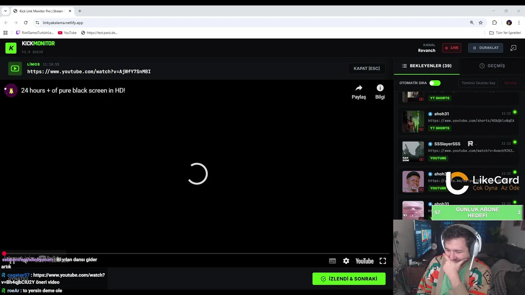Switch to the Bekleyenler (39) tab

(x=427, y=66)
